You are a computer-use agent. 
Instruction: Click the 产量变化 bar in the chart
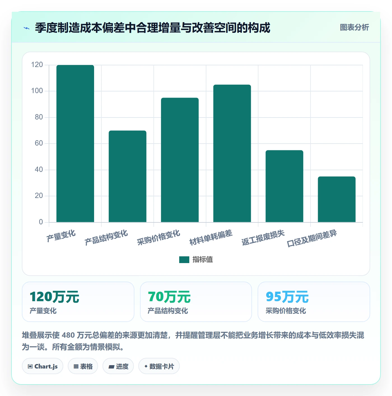click(x=75, y=144)
